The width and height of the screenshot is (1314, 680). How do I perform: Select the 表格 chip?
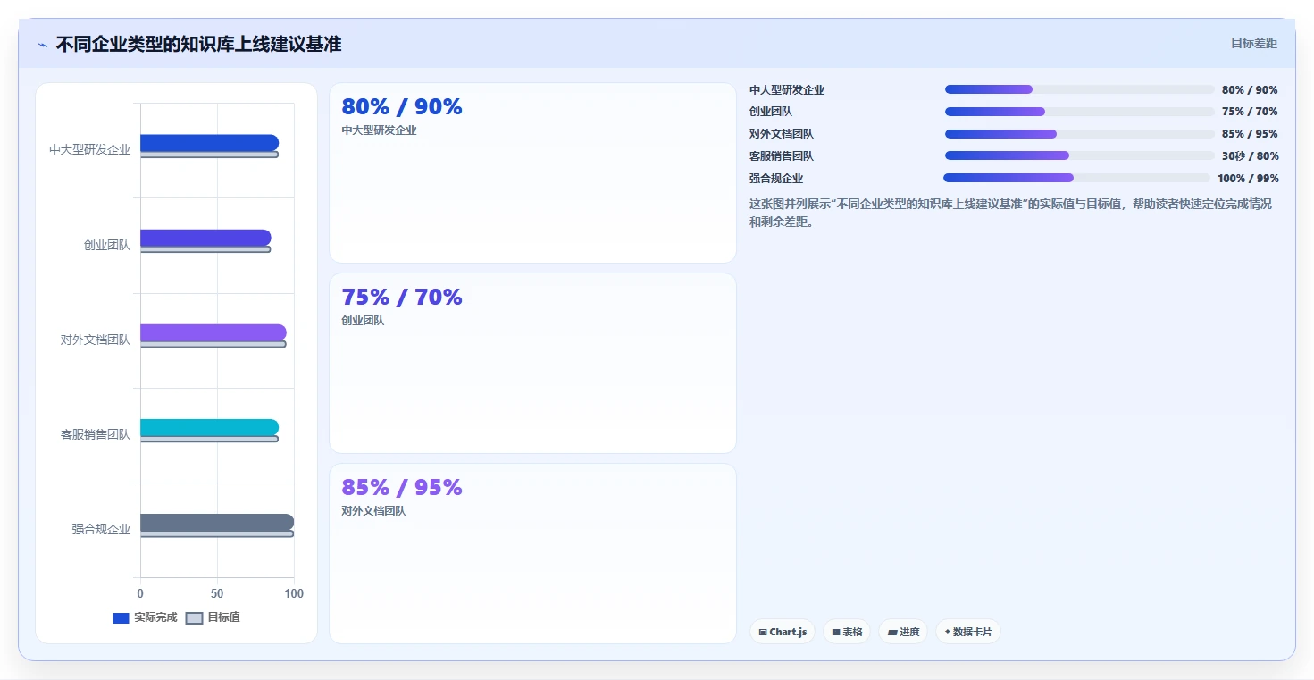click(847, 632)
